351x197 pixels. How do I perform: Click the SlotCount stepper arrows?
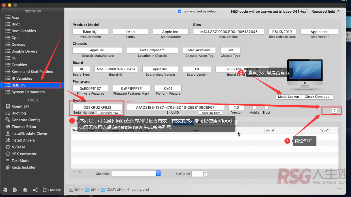(205, 174)
